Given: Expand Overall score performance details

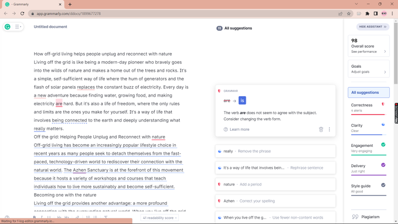Looking at the screenshot, I should click(x=385, y=52).
